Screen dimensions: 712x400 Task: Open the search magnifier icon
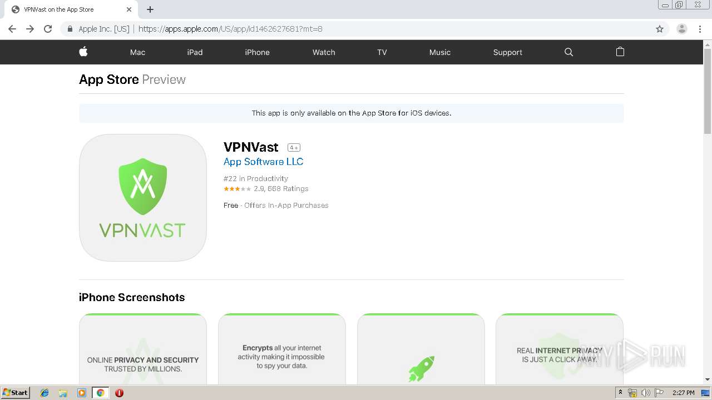pyautogui.click(x=568, y=52)
